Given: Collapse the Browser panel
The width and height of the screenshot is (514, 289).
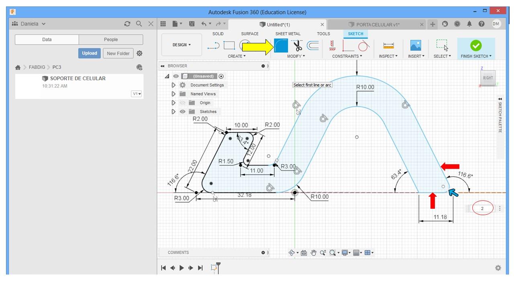Looking at the screenshot, I should click(x=162, y=66).
